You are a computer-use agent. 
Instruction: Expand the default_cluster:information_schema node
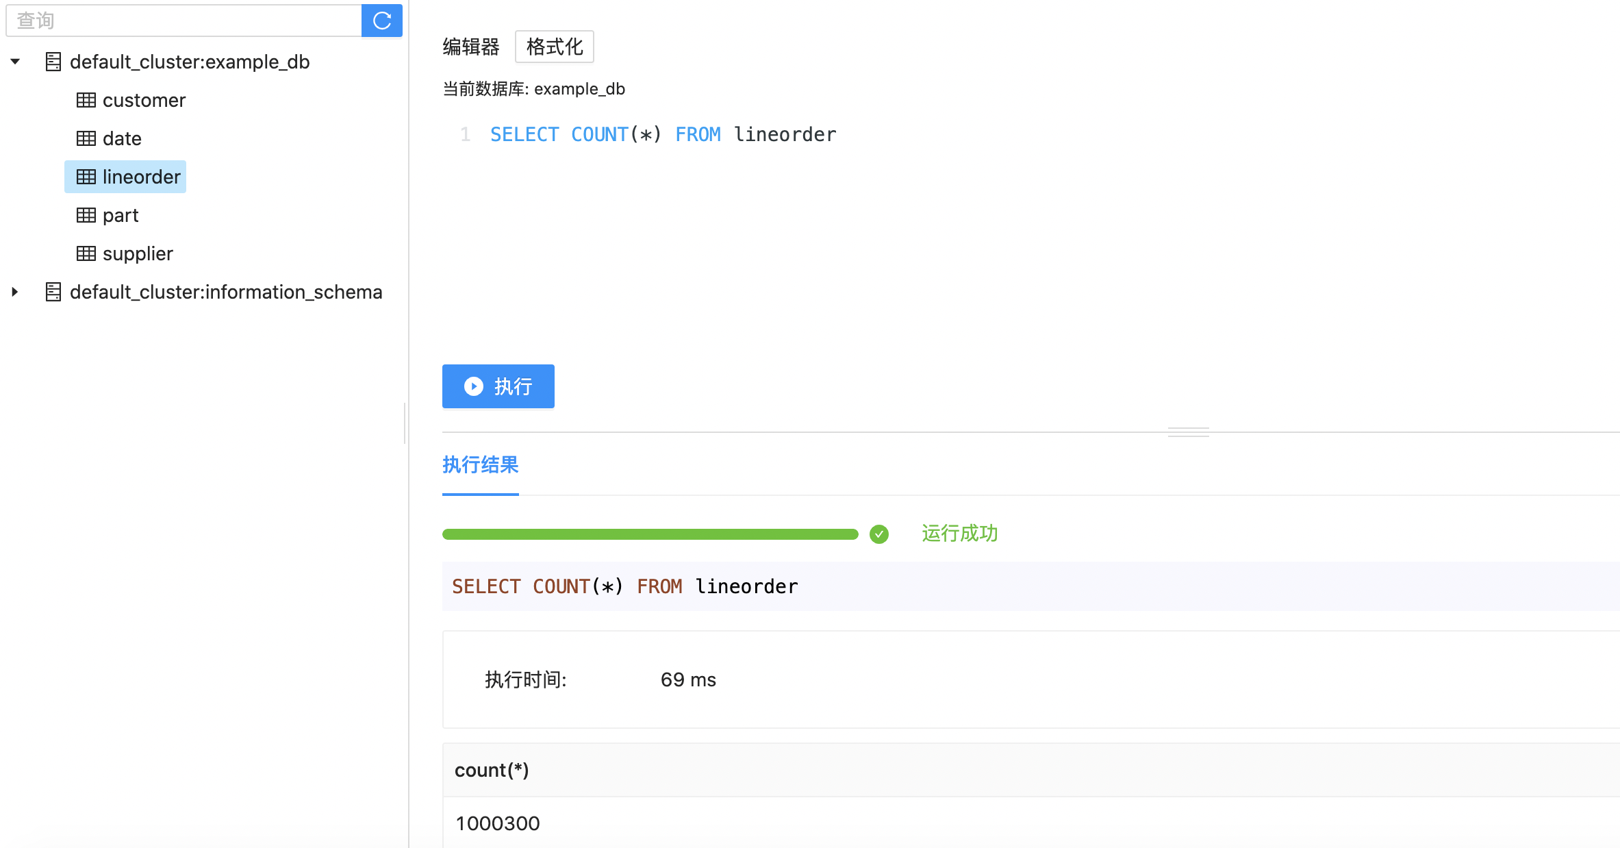coord(15,292)
